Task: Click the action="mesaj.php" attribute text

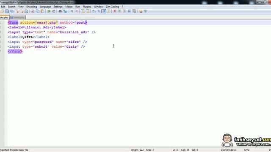Action: [39, 22]
